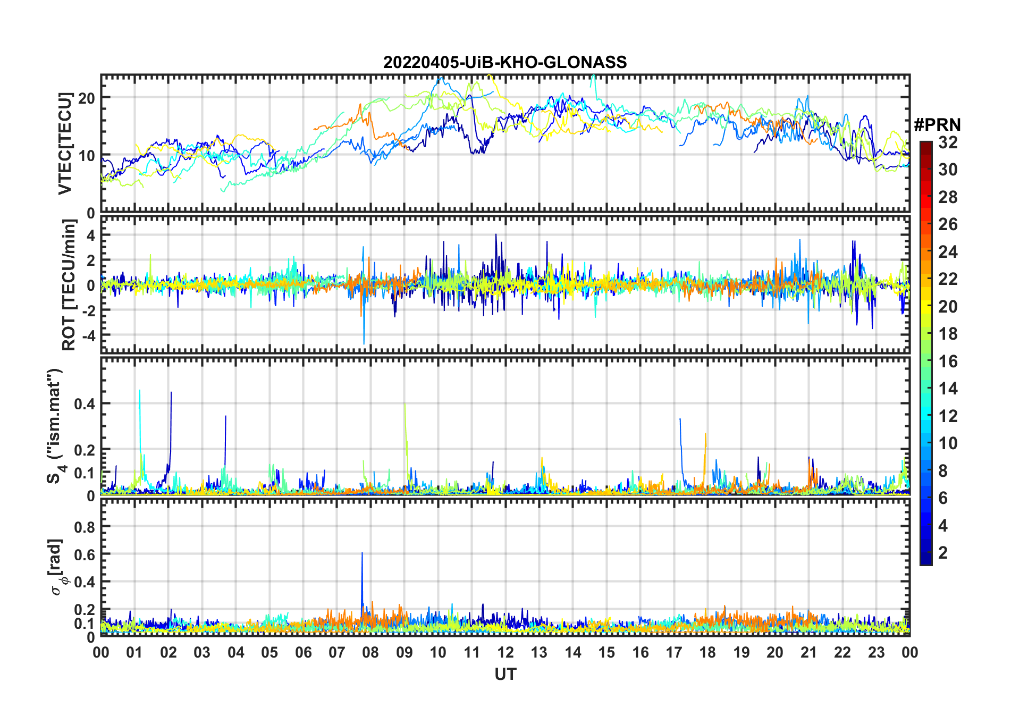Viewport: 1011px width, 707px height.
Task: Select the ROT [TECU/min] y-axis label
Action: (69, 285)
